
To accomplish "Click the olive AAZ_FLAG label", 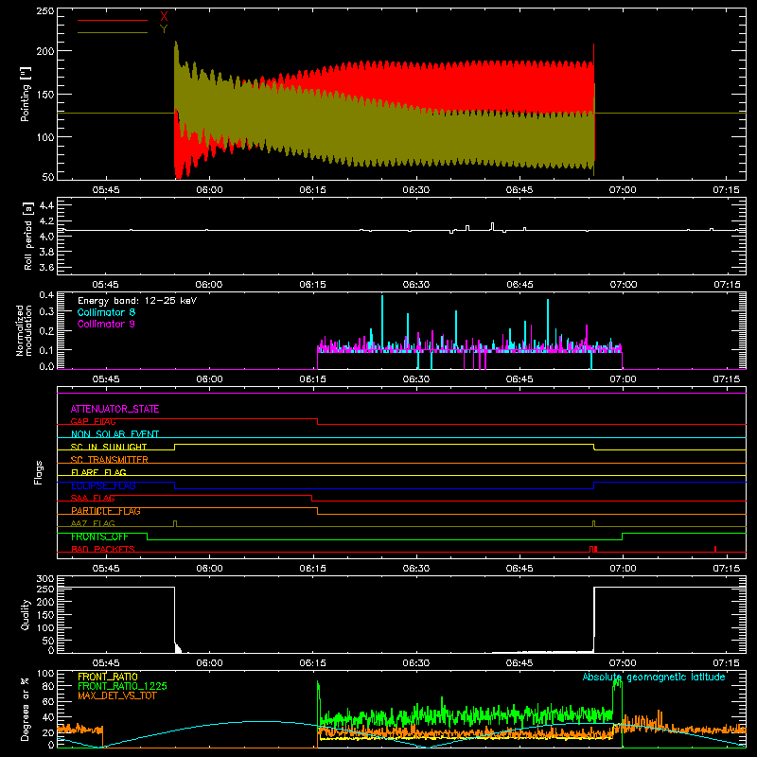I will pyautogui.click(x=93, y=523).
